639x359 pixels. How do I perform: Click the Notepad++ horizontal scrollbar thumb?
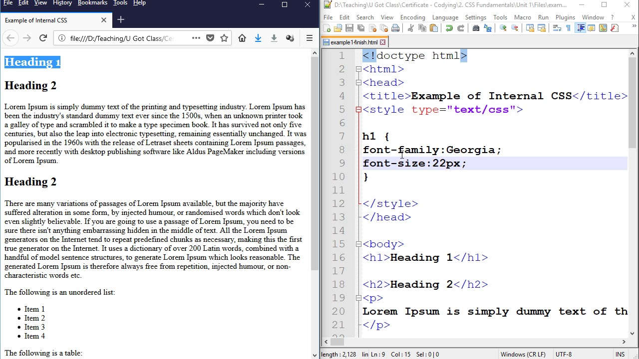click(x=337, y=342)
